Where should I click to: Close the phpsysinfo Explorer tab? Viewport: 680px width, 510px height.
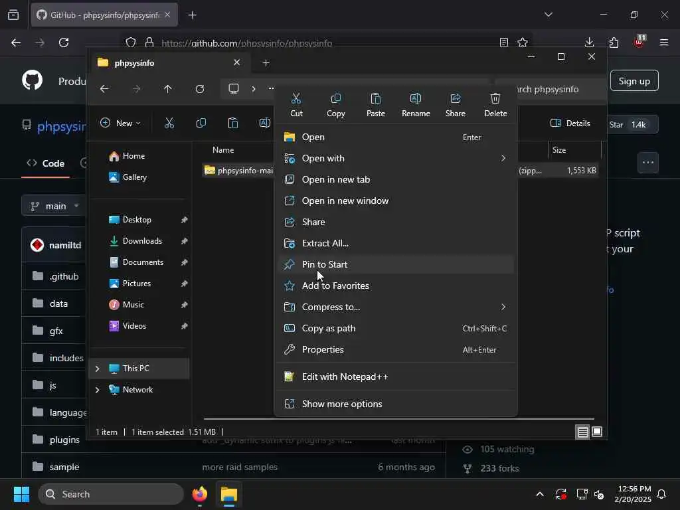(x=237, y=63)
